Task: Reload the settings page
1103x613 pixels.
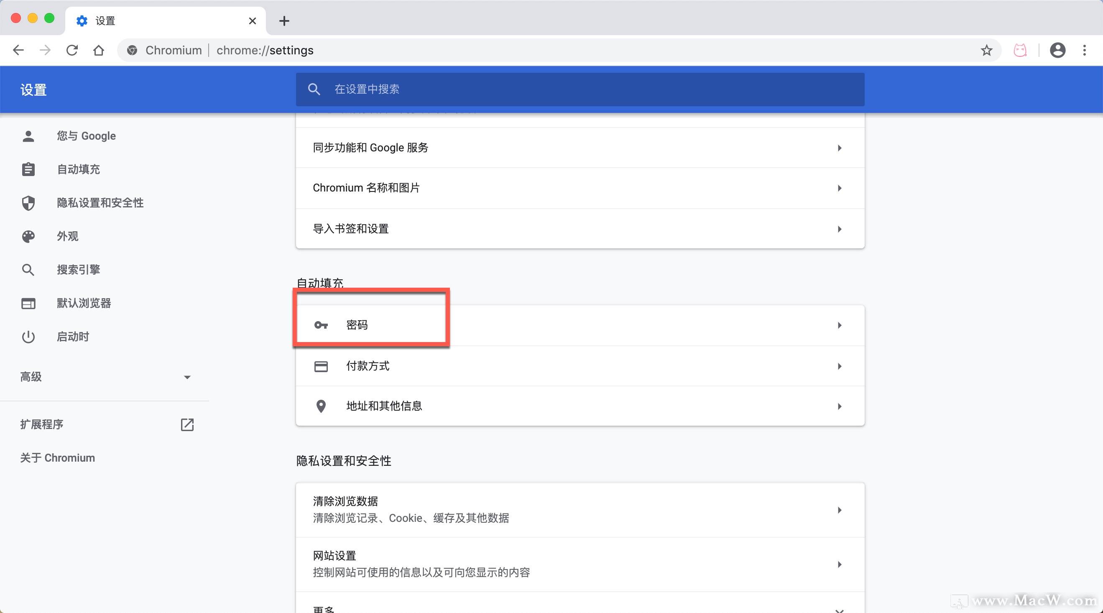Action: [72, 50]
